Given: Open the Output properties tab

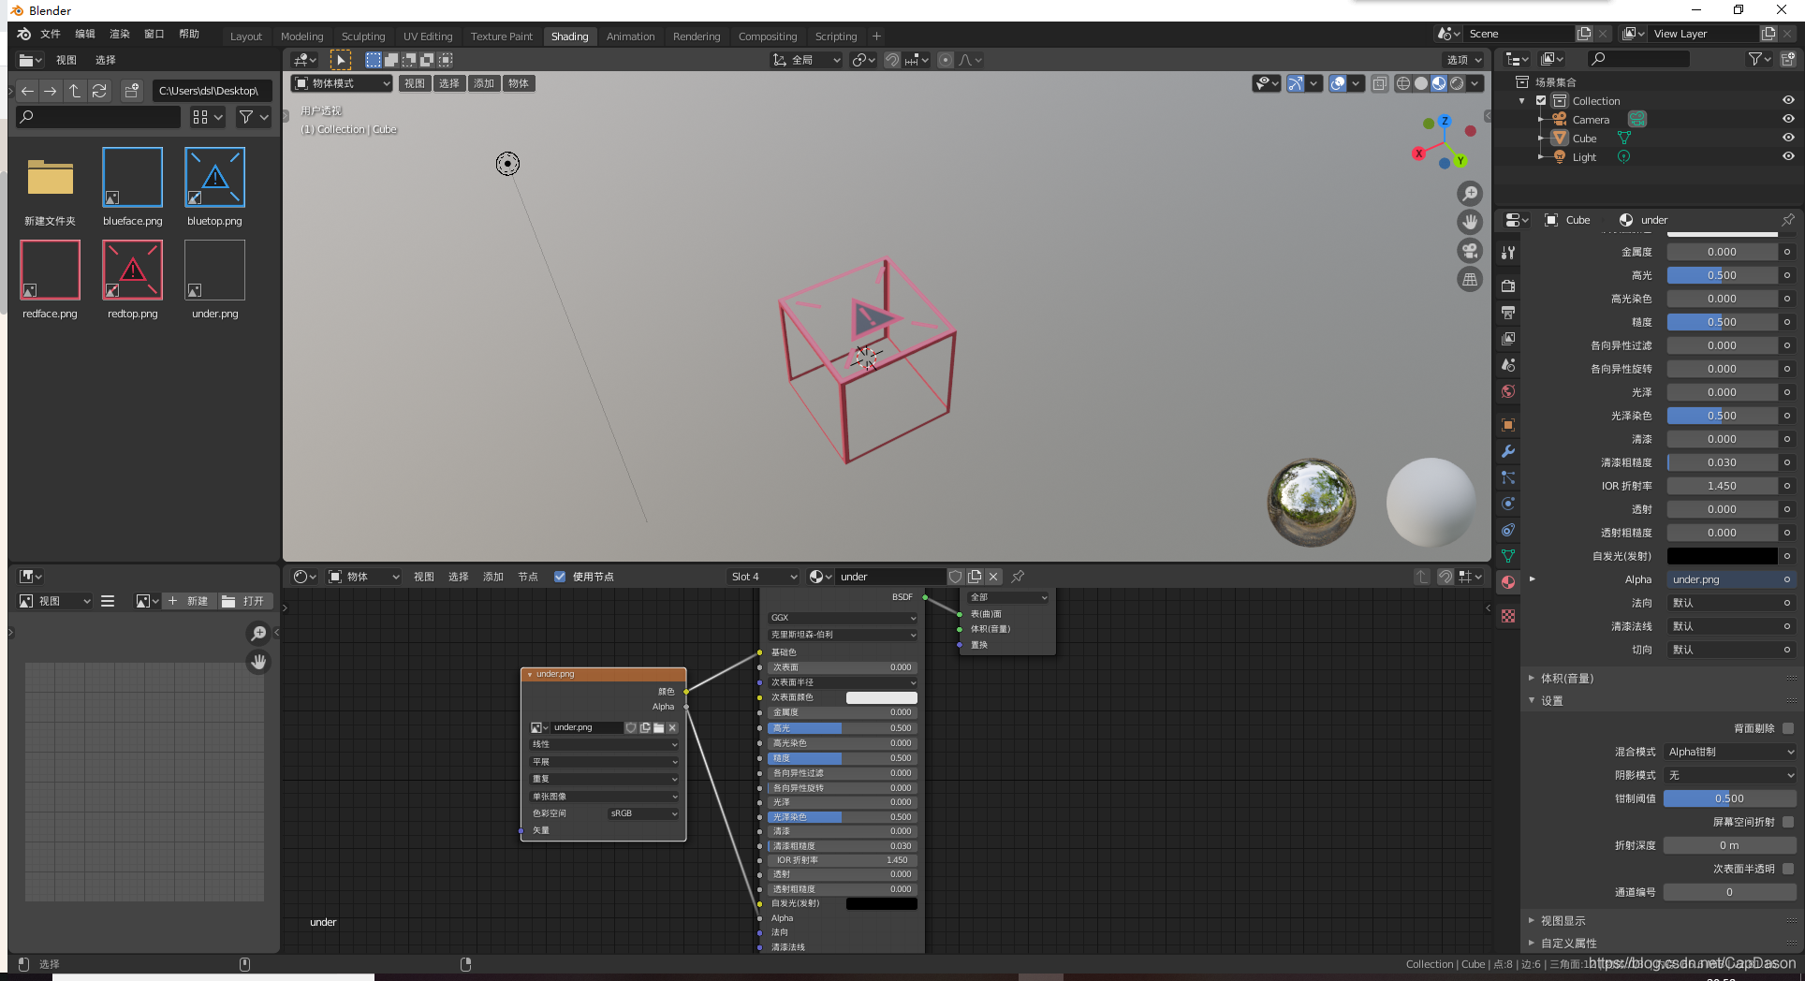Looking at the screenshot, I should [x=1508, y=312].
